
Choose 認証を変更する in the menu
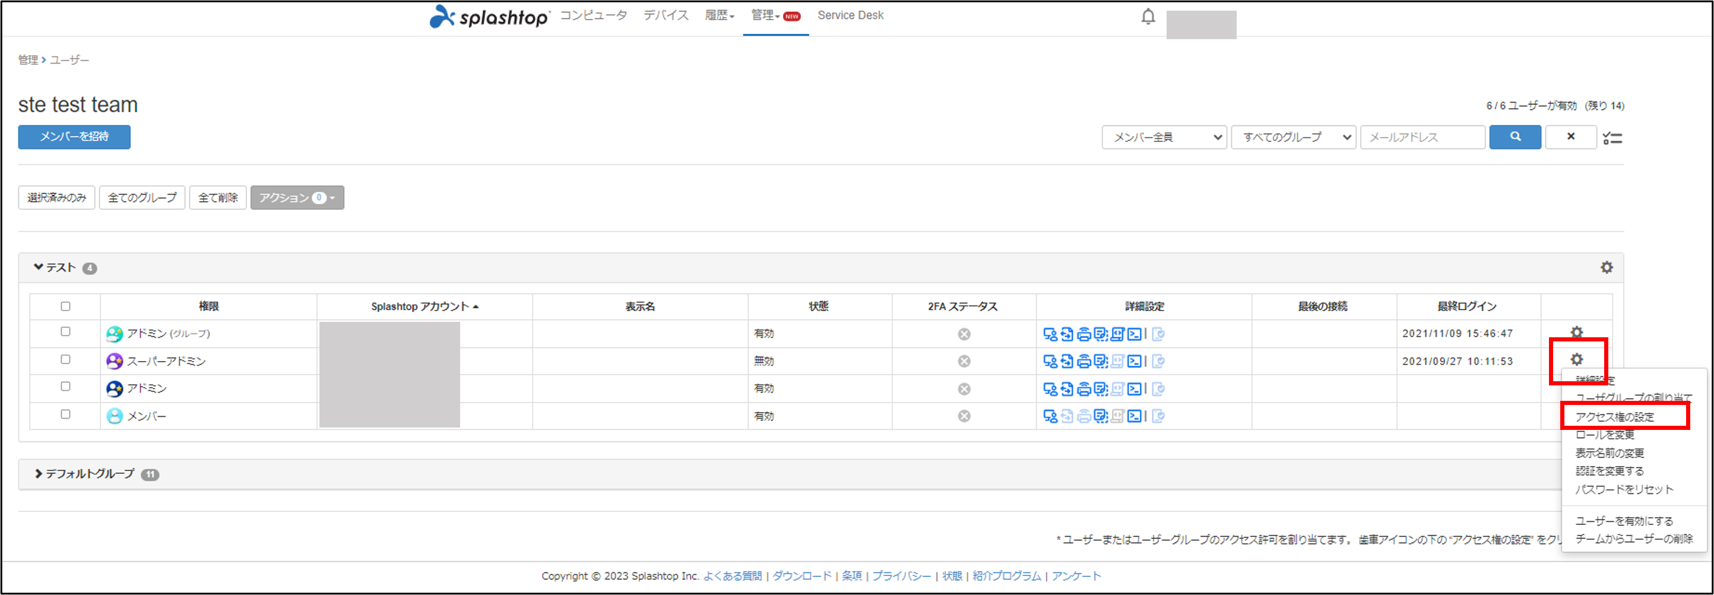[1610, 470]
